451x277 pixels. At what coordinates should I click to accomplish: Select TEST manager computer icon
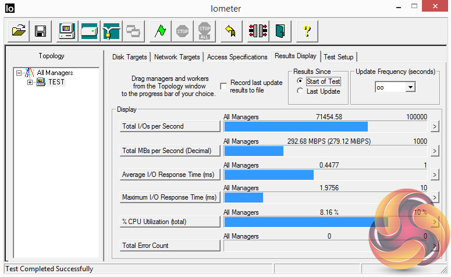(41, 82)
